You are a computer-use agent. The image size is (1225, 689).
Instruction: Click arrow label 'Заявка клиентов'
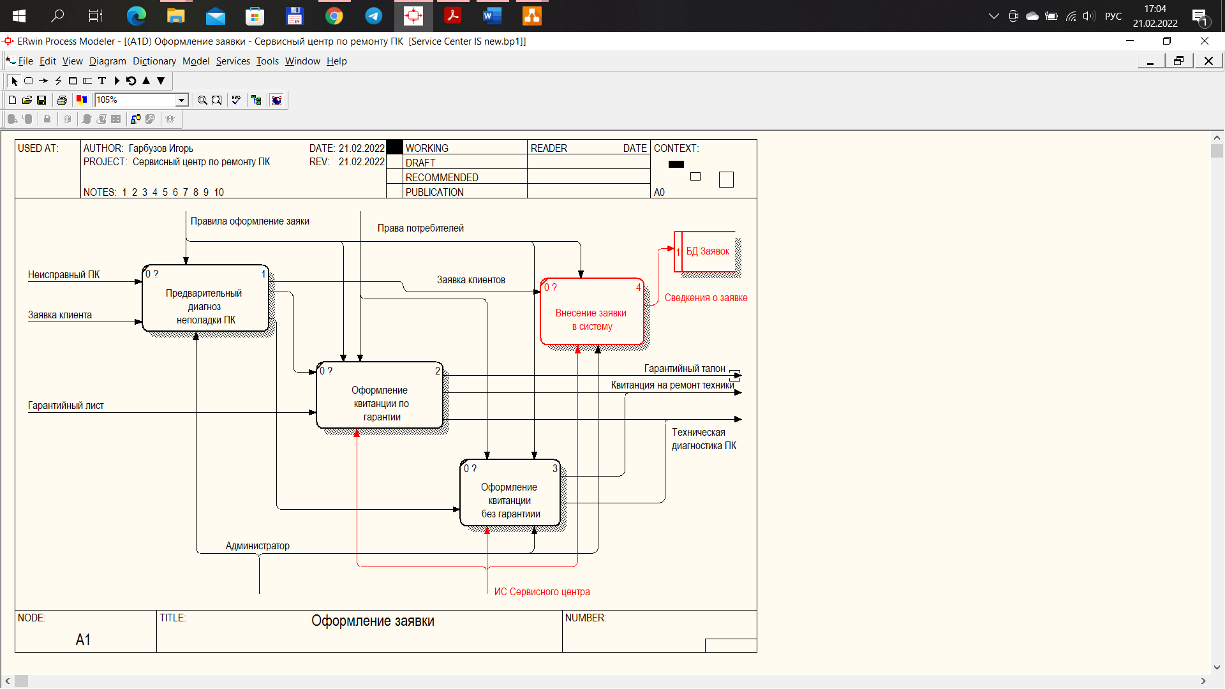[471, 280]
